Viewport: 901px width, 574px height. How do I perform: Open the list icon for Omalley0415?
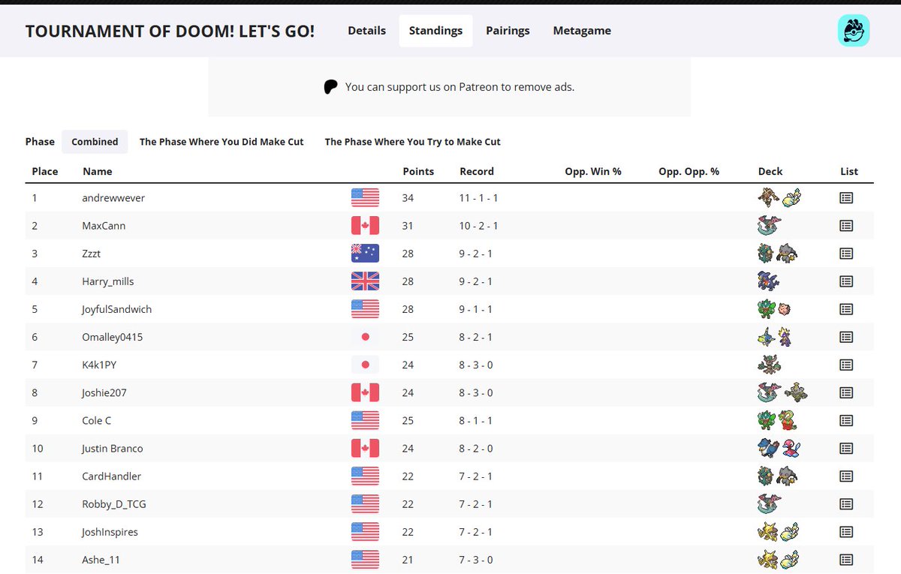846,337
